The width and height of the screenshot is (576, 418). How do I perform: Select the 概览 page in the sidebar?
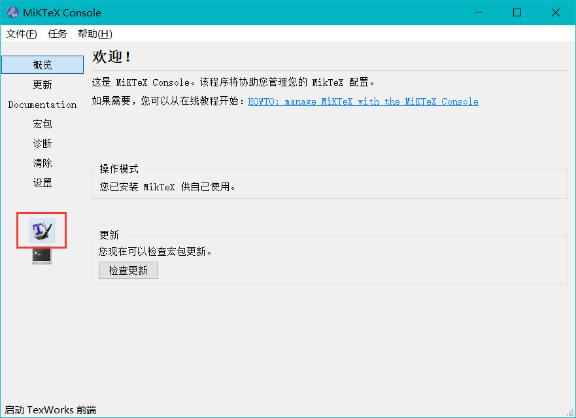(x=42, y=65)
